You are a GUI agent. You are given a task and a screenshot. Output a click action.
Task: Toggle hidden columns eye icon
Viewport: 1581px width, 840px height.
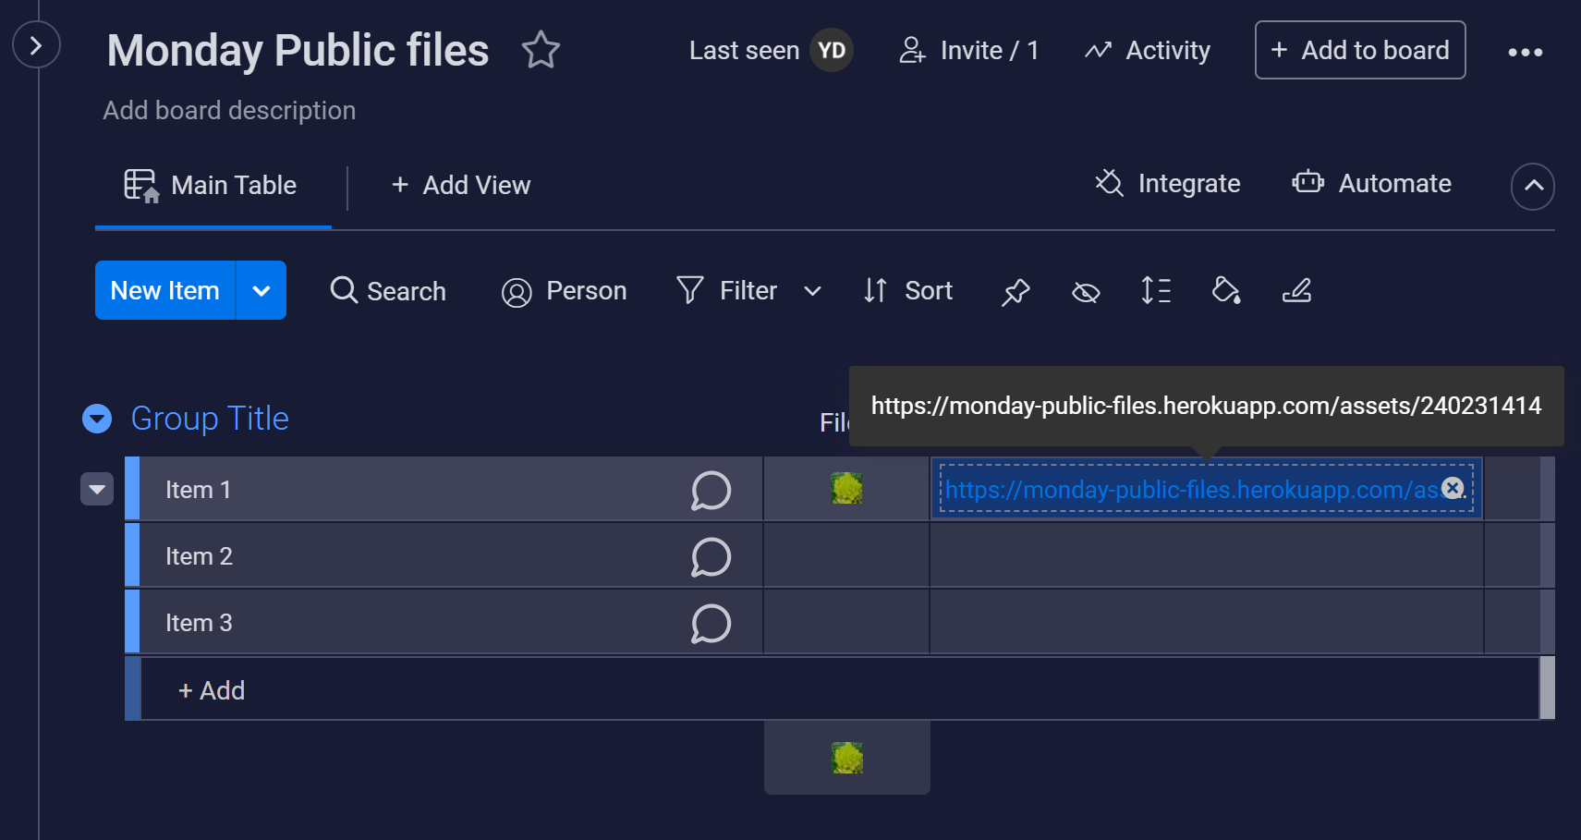coord(1086,292)
